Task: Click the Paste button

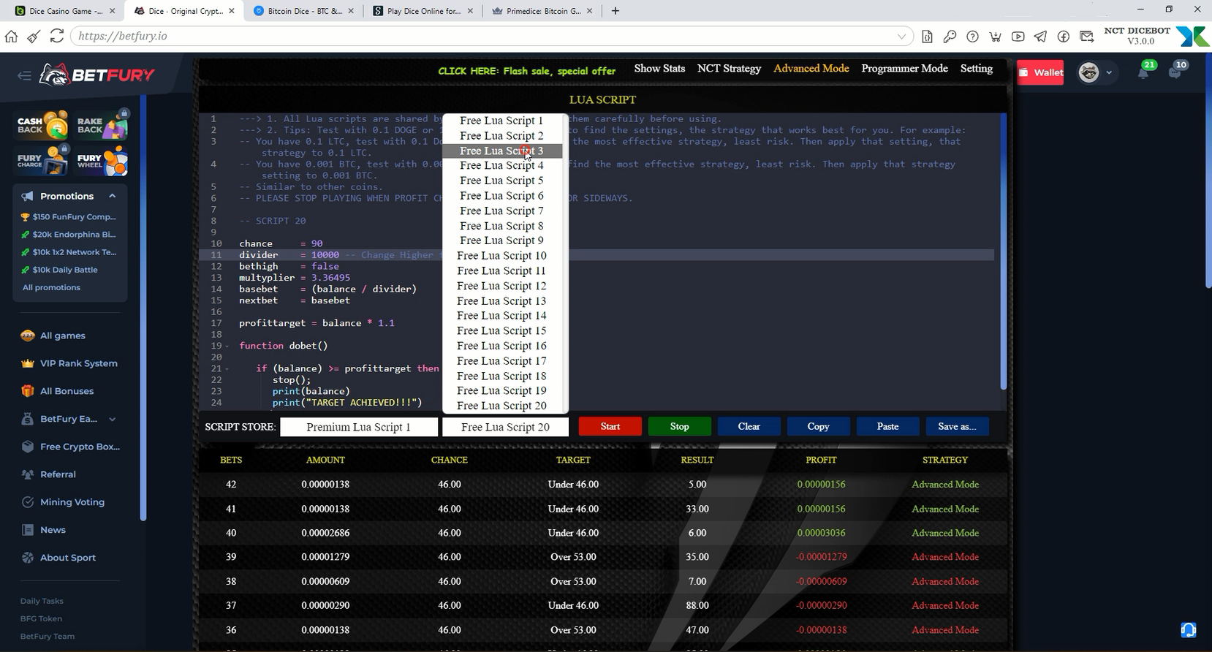Action: [887, 426]
